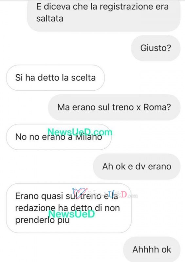Click the word 'Roma?' in the message
Image resolution: width=185 pixels, height=262 pixels.
tap(157, 107)
